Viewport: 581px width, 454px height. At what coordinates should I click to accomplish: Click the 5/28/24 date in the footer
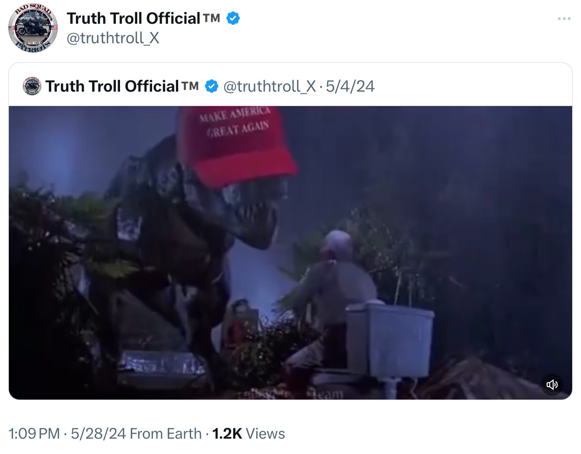tap(98, 434)
